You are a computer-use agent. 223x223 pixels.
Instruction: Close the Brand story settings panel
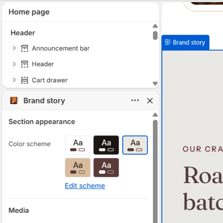(x=150, y=101)
